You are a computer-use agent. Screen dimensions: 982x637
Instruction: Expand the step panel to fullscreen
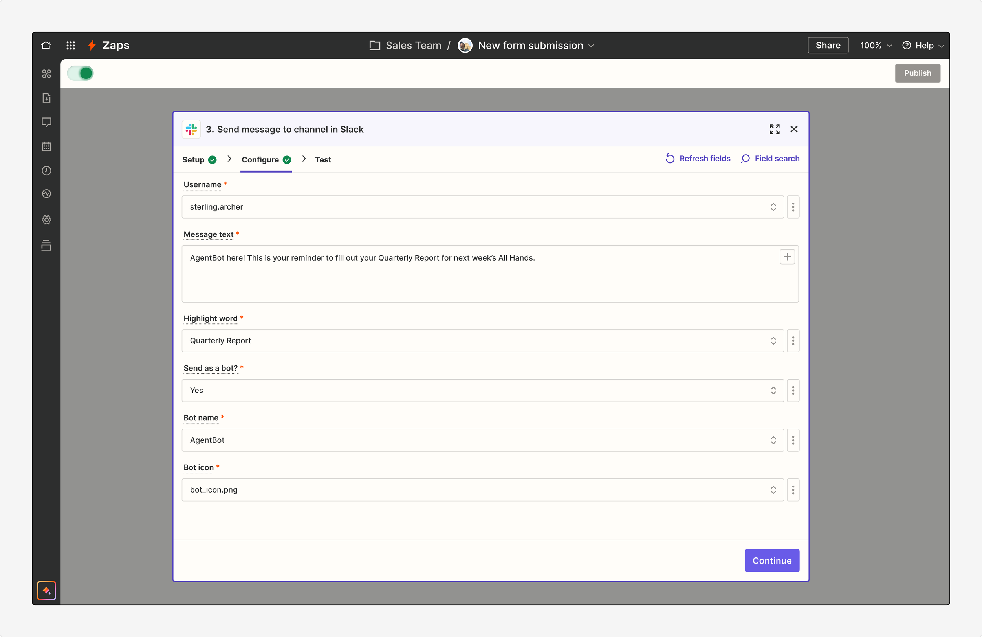[x=775, y=129]
